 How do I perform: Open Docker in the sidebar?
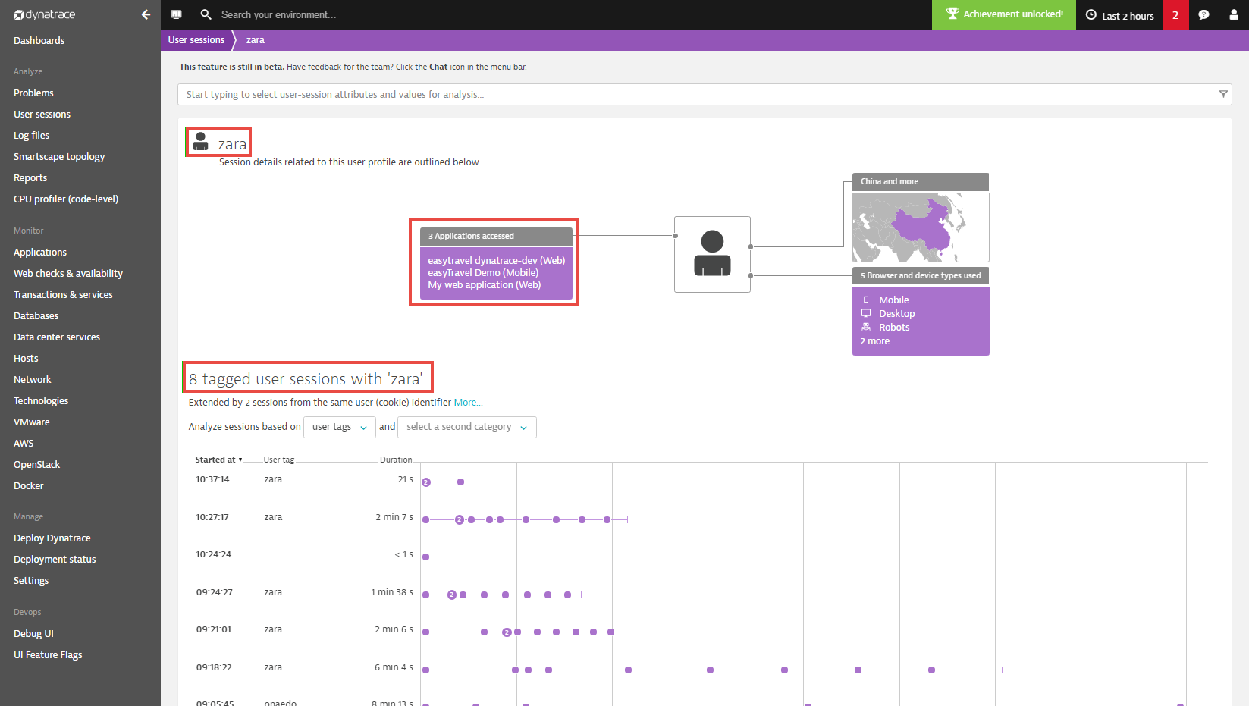(x=29, y=485)
